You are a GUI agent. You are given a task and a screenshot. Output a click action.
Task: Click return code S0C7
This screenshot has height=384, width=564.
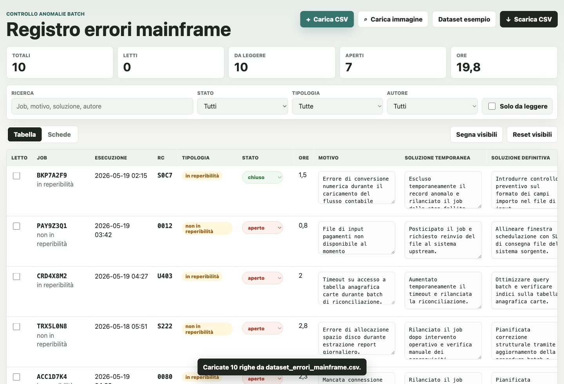tap(165, 176)
